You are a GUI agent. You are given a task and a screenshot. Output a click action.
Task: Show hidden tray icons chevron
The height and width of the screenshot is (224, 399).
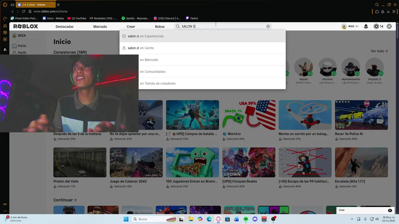pyautogui.click(x=352, y=219)
